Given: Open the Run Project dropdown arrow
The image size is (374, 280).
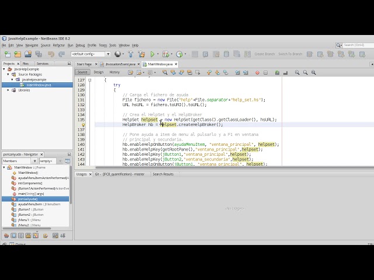Looking at the screenshot, I should click(158, 54).
